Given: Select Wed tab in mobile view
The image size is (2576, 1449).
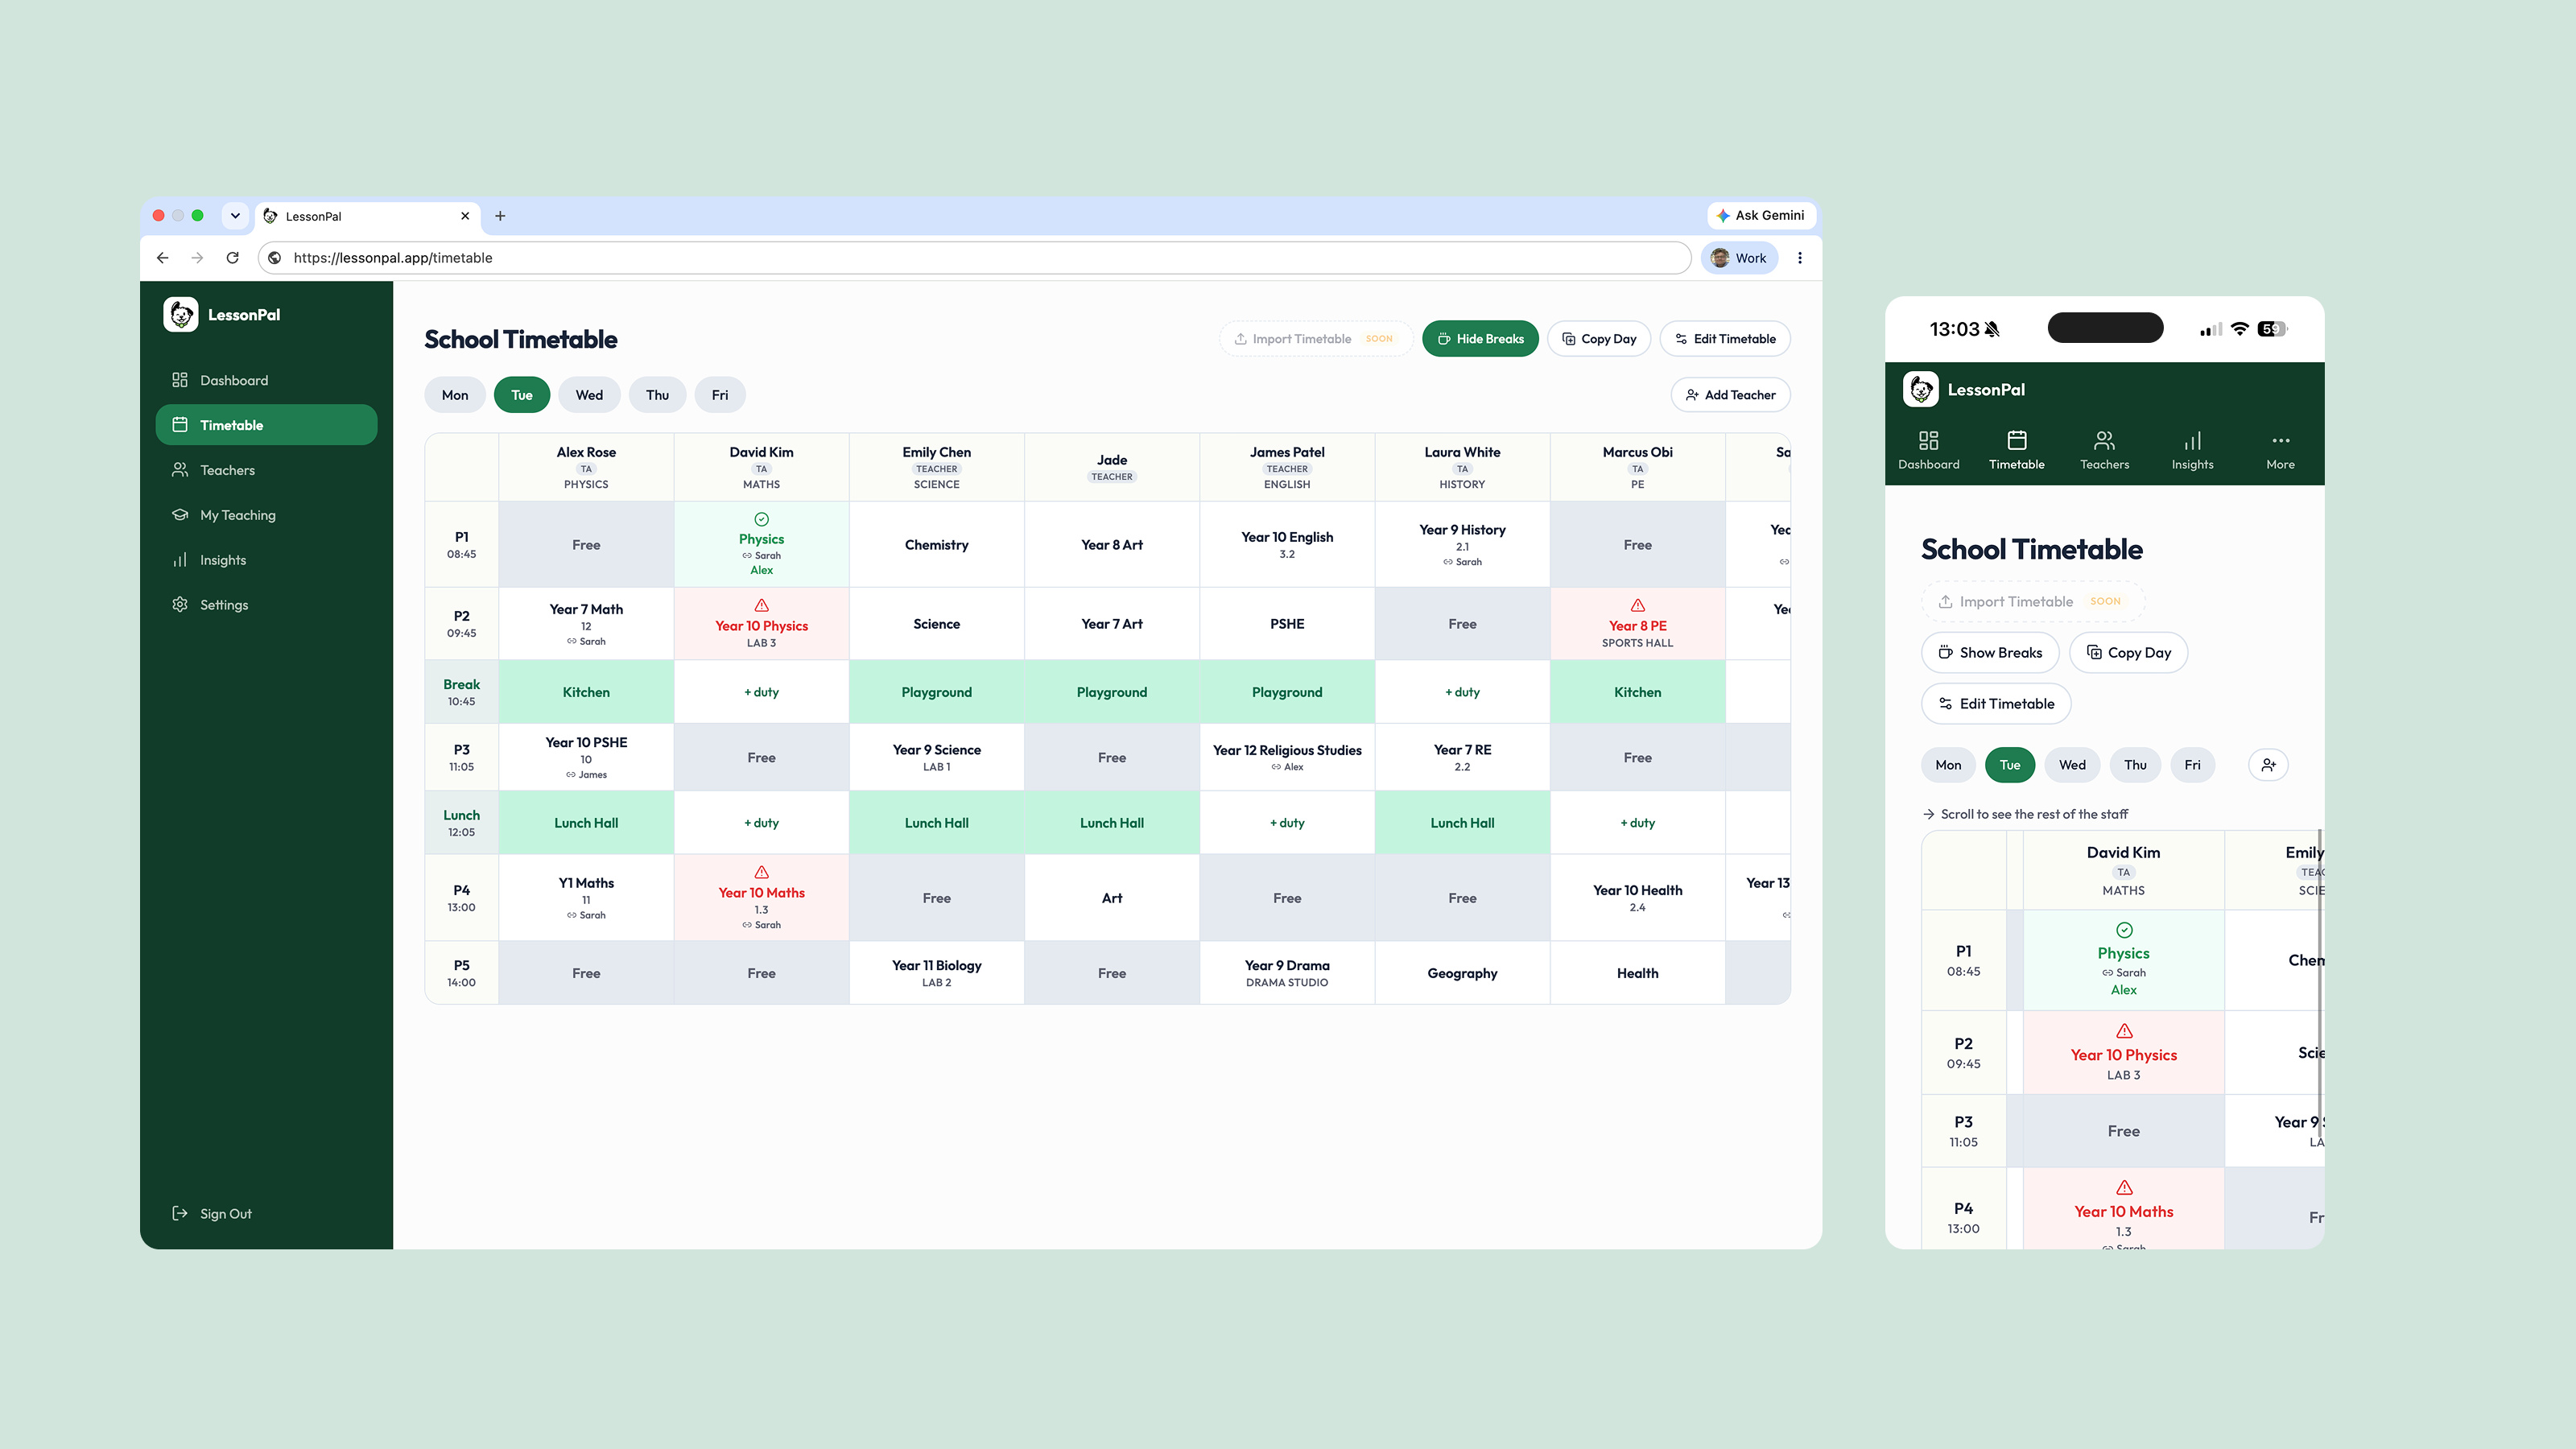Looking at the screenshot, I should [2072, 765].
